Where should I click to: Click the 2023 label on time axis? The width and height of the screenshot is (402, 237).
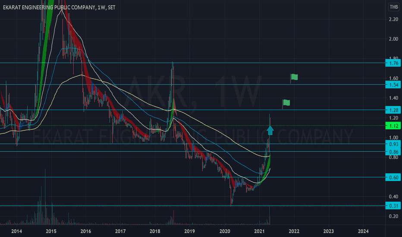coord(328,231)
